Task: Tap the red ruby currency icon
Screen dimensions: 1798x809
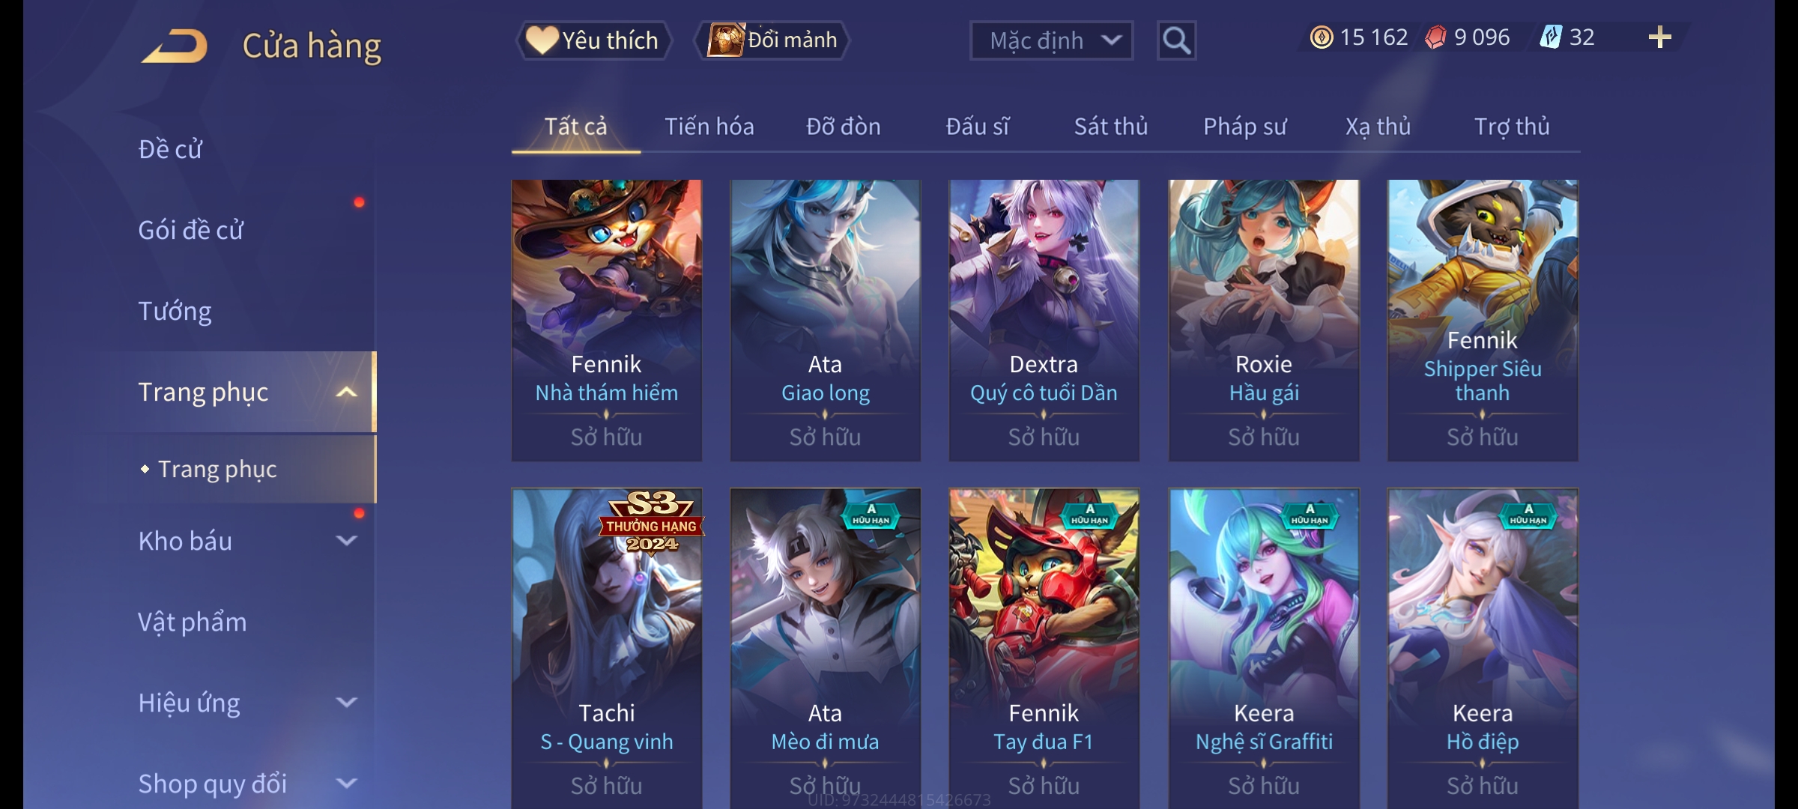Action: 1435,37
